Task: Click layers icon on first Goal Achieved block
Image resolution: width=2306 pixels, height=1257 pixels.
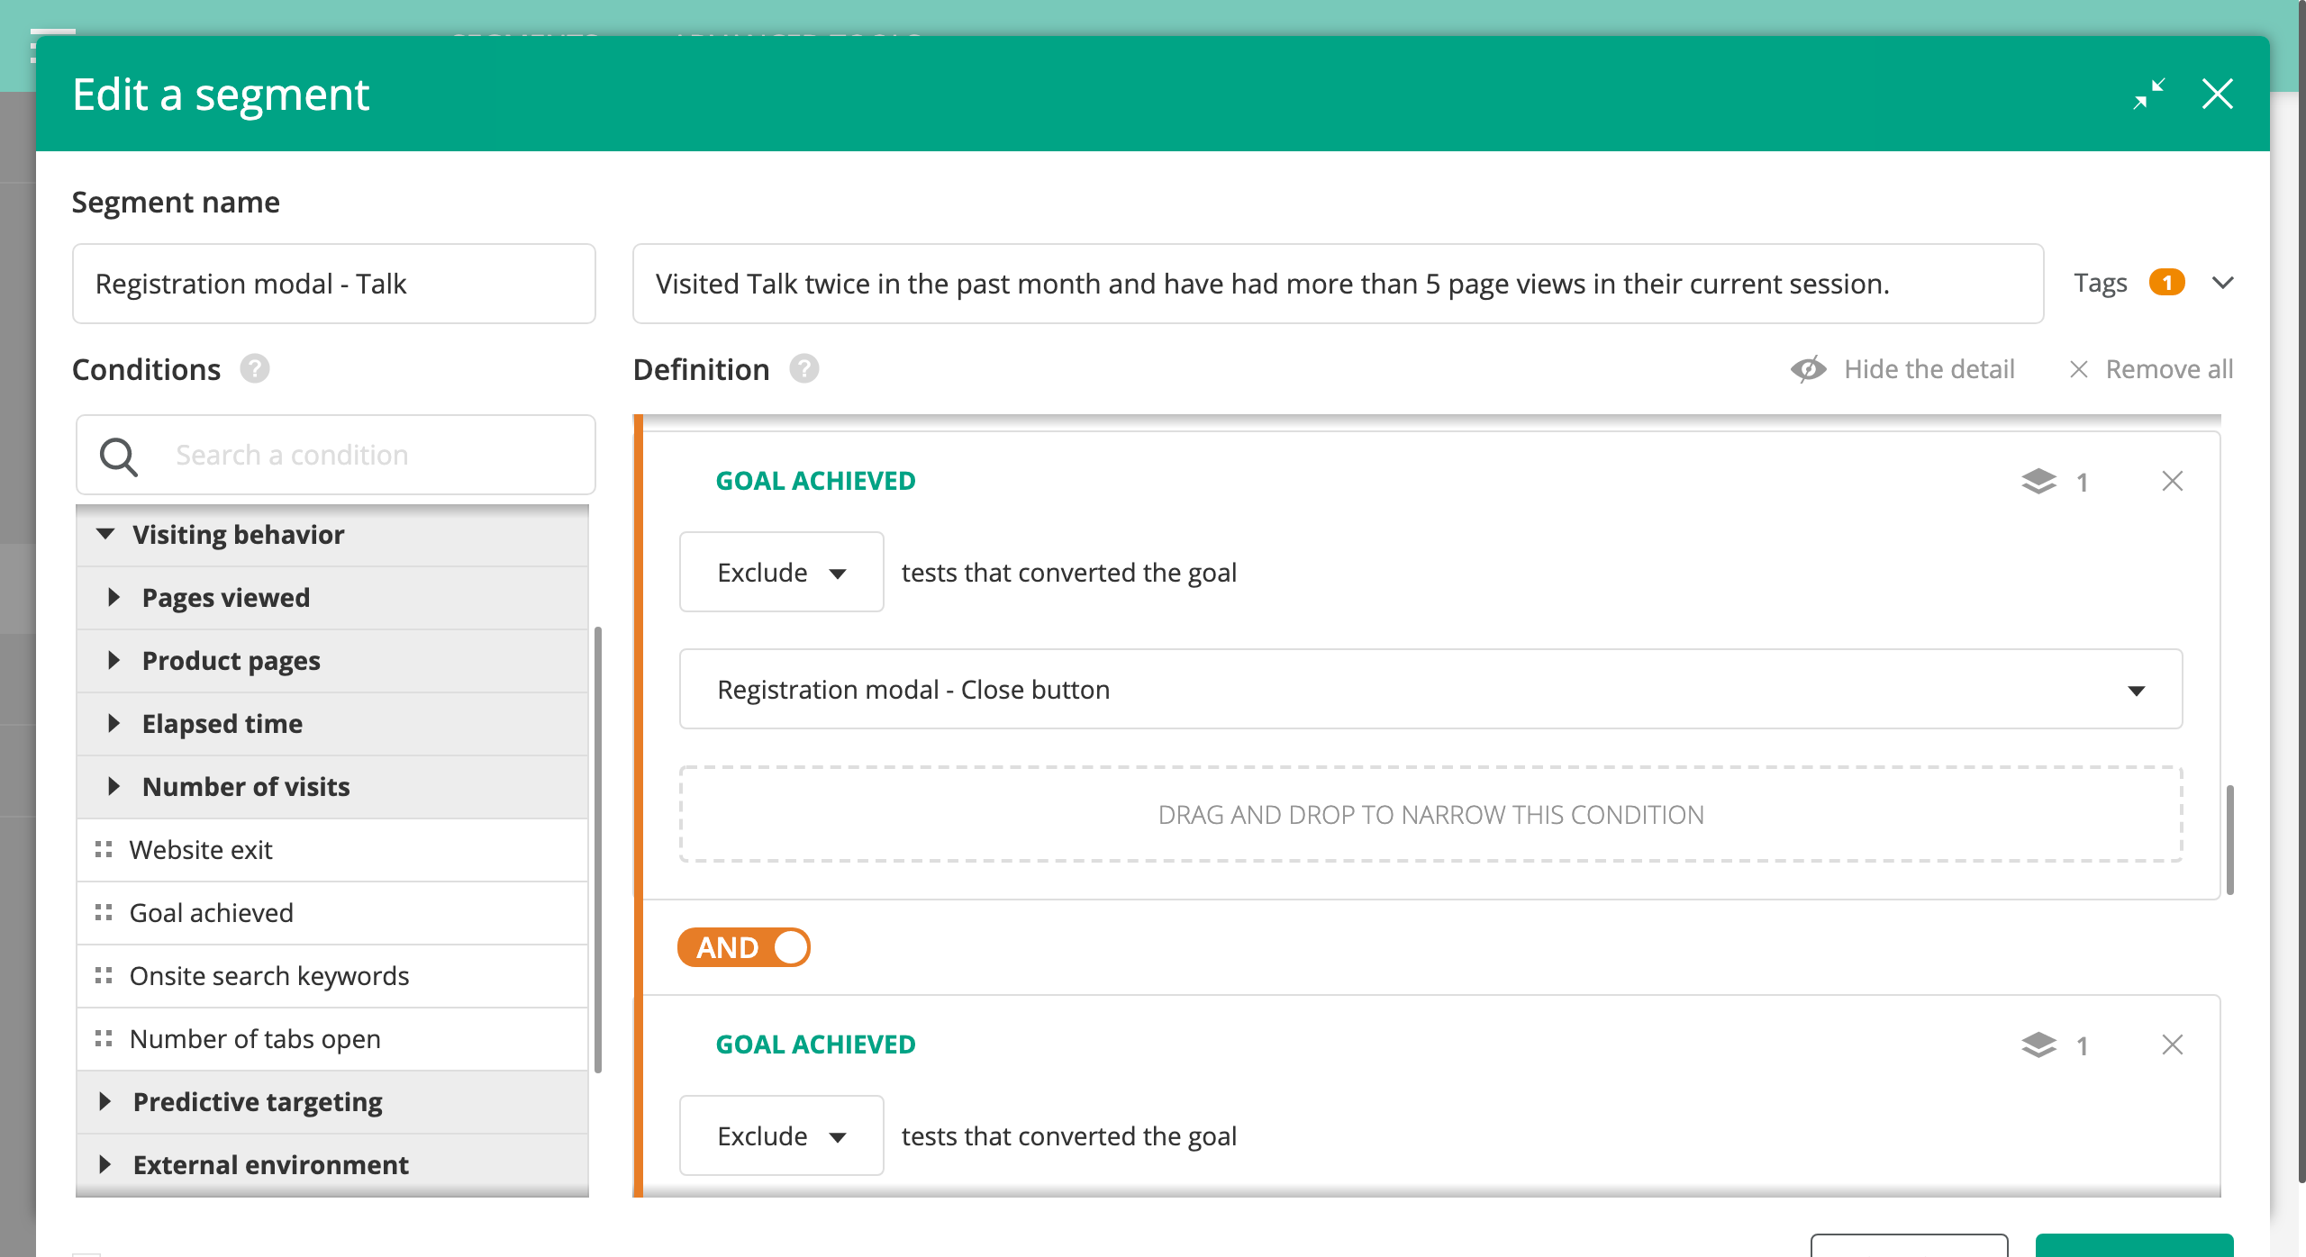Action: pos(2038,482)
